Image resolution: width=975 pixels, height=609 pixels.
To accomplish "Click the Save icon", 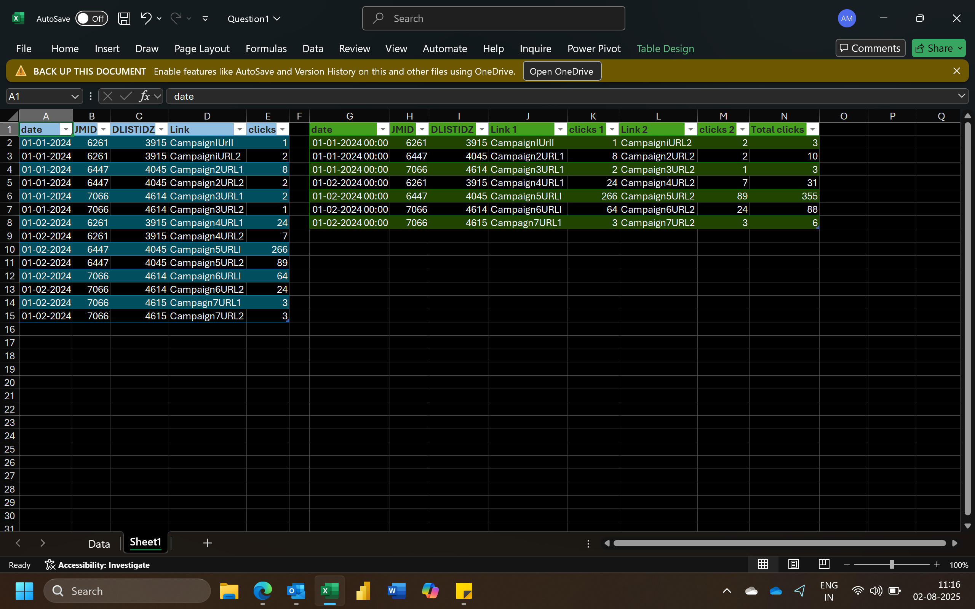I will pos(124,18).
